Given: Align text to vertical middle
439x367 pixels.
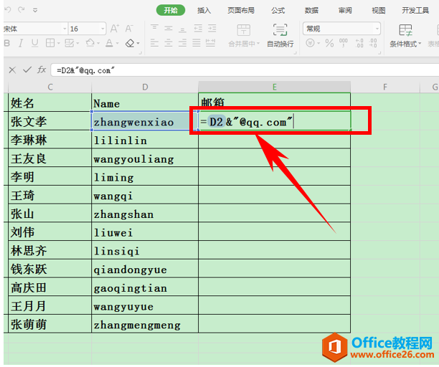Looking at the screenshot, I should [169, 28].
